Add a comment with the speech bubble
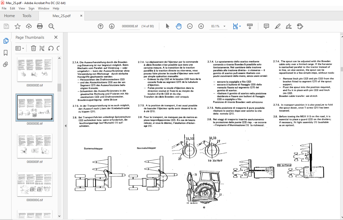Image resolution: width=343 pixels, height=220 pixels. coord(266,26)
